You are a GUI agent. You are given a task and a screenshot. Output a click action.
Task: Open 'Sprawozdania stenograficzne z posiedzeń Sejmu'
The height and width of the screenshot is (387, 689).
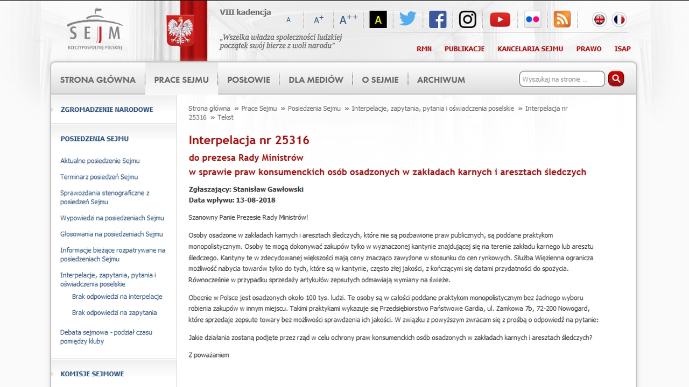pyautogui.click(x=105, y=197)
